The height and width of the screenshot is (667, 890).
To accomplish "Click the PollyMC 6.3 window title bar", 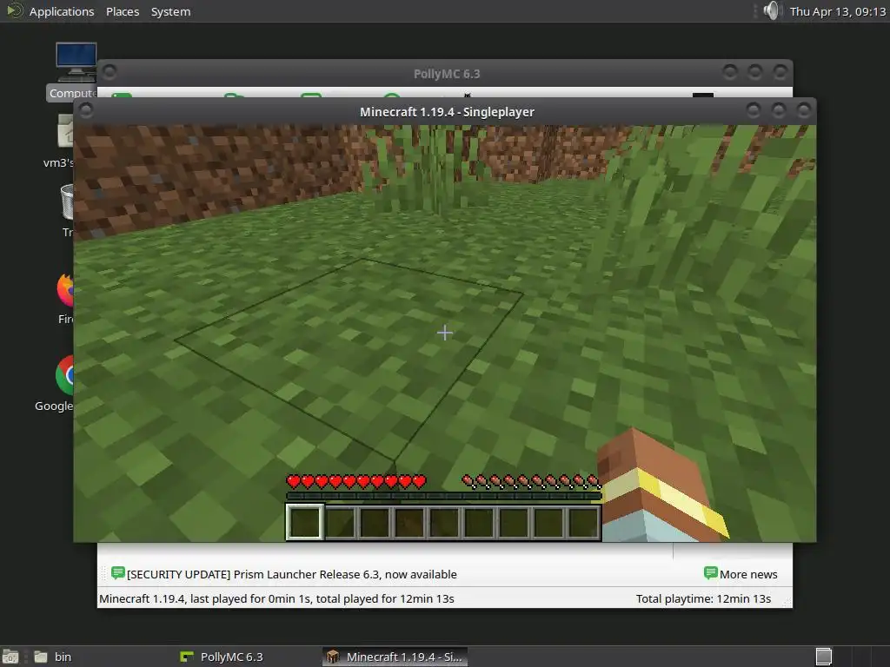I will [x=446, y=74].
